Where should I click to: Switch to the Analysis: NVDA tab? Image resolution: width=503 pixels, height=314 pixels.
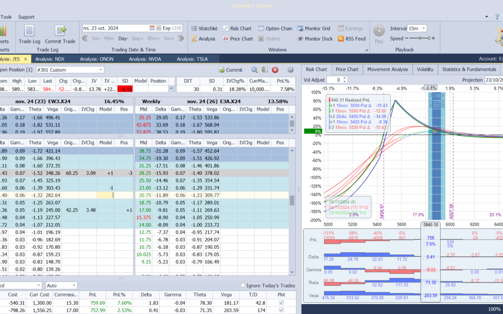[144, 59]
